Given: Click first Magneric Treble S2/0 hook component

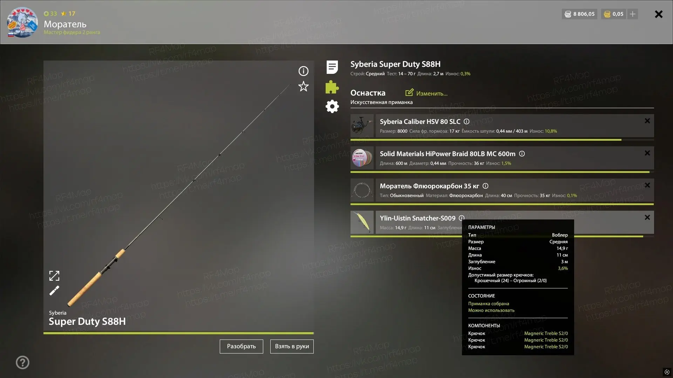Looking at the screenshot, I should [546, 333].
